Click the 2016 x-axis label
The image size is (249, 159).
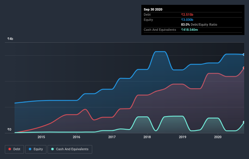click(x=76, y=137)
